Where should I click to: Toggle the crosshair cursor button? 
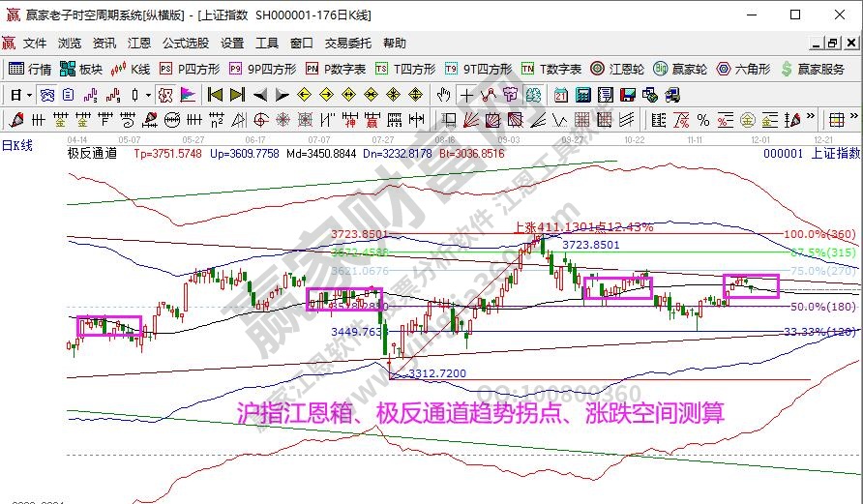pyautogui.click(x=467, y=95)
